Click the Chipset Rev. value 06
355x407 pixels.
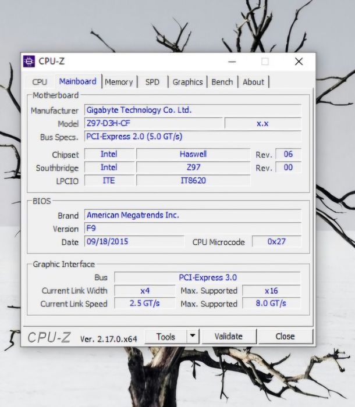click(x=288, y=154)
